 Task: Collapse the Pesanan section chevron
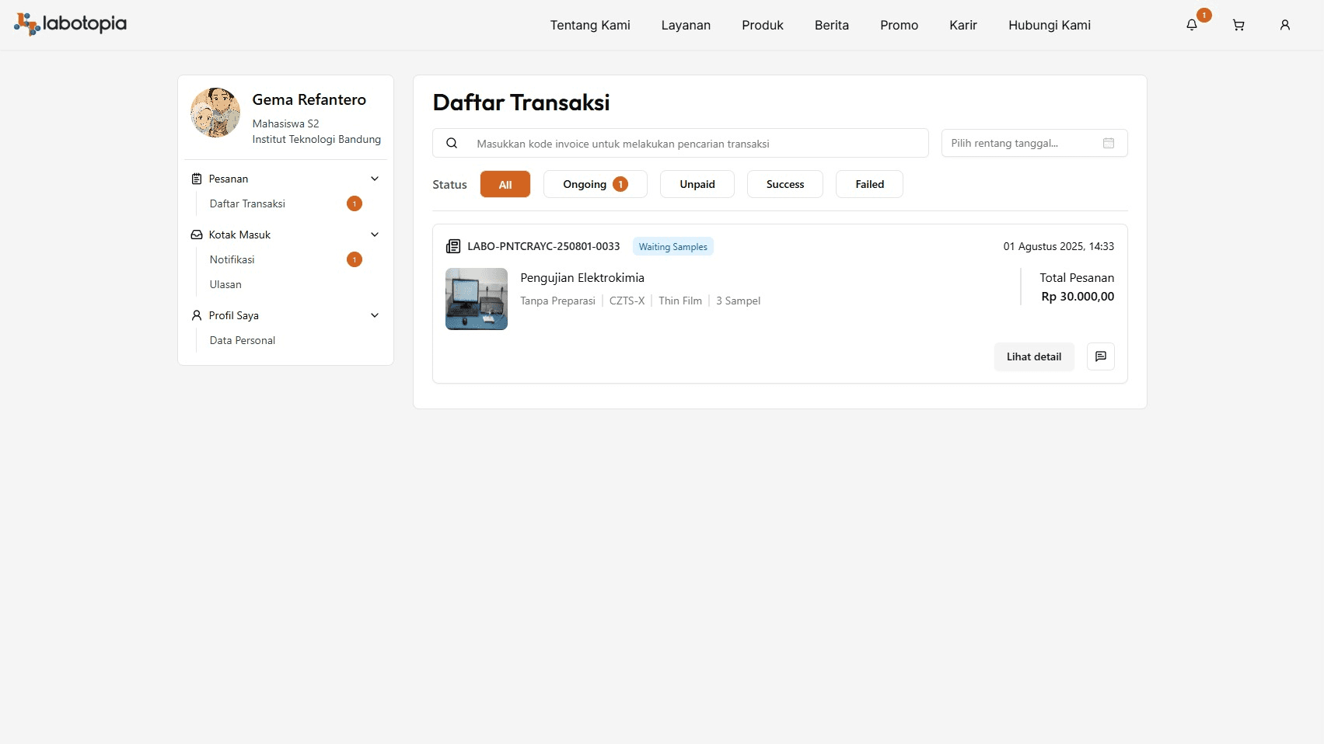(x=375, y=179)
